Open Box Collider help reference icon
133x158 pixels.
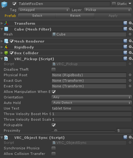click(x=125, y=53)
